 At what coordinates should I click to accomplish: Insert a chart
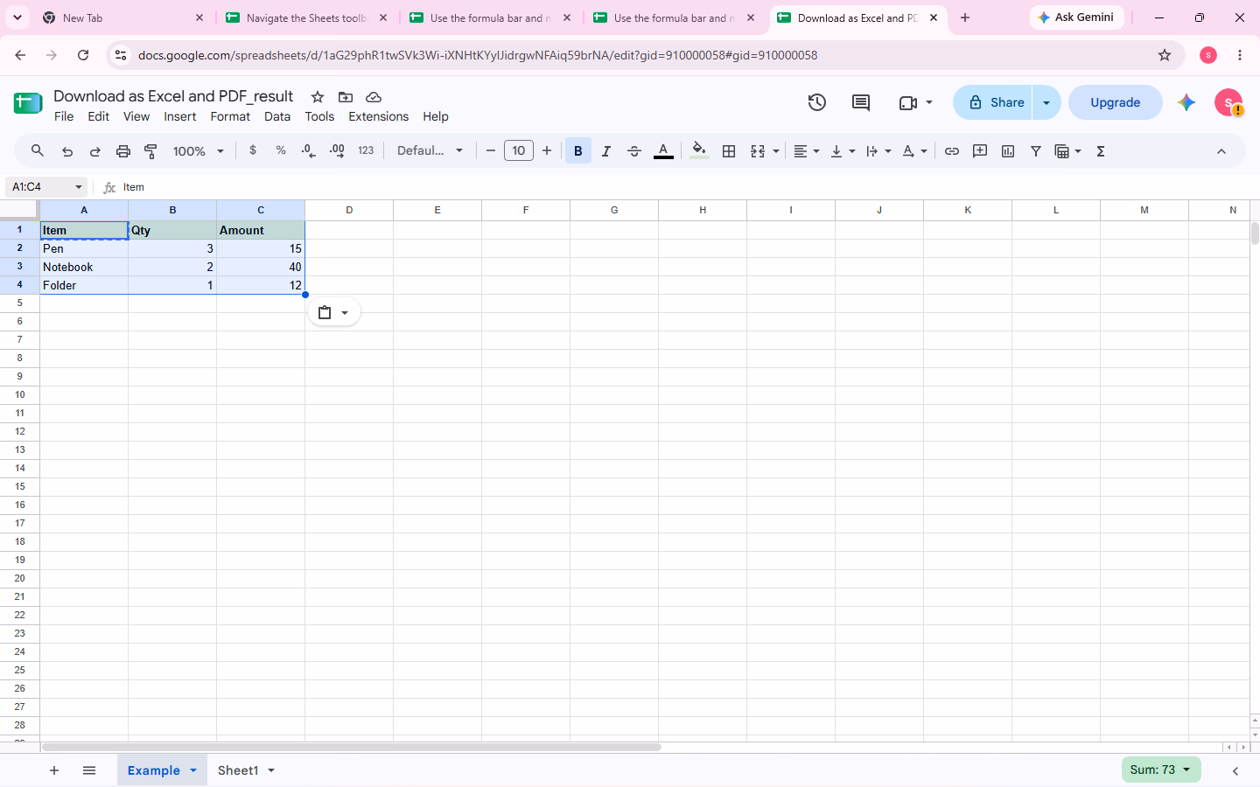[x=1008, y=151]
